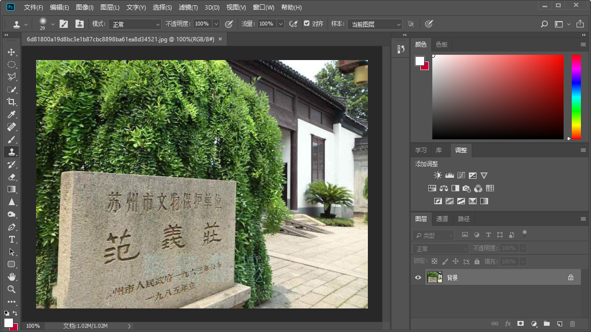Switch to the 通道 panel tab
The height and width of the screenshot is (332, 591).
point(441,219)
